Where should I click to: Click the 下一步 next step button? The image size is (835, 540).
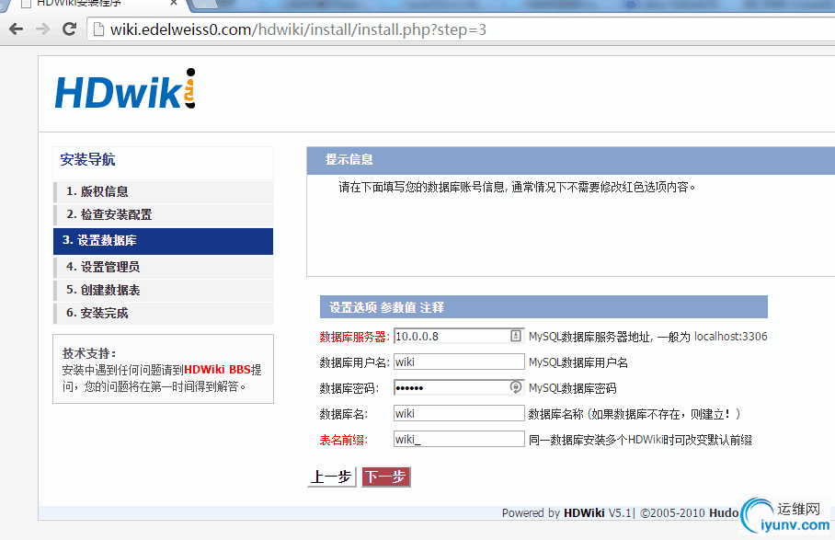pos(386,477)
